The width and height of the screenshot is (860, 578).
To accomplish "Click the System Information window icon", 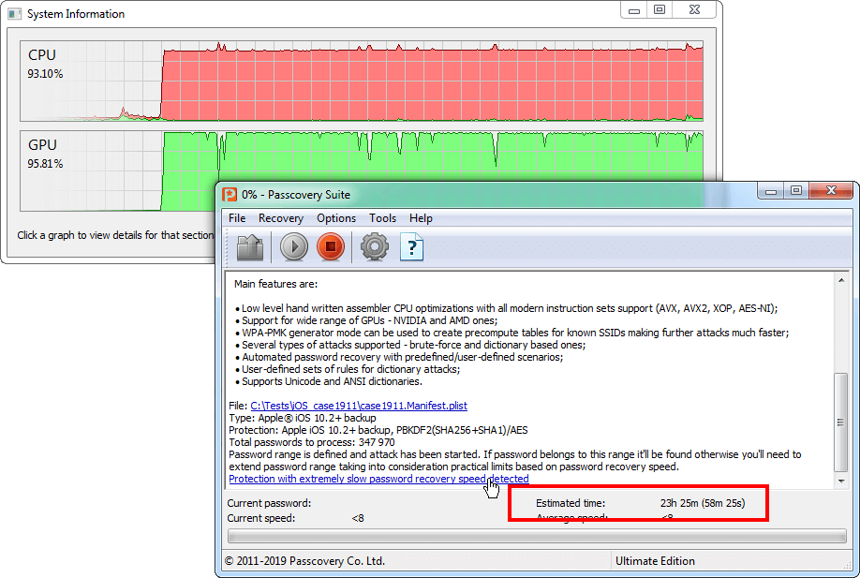I will 14,14.
